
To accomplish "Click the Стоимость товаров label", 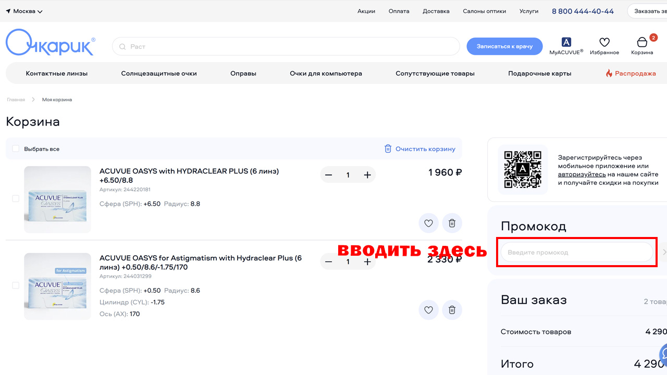I will (536, 332).
